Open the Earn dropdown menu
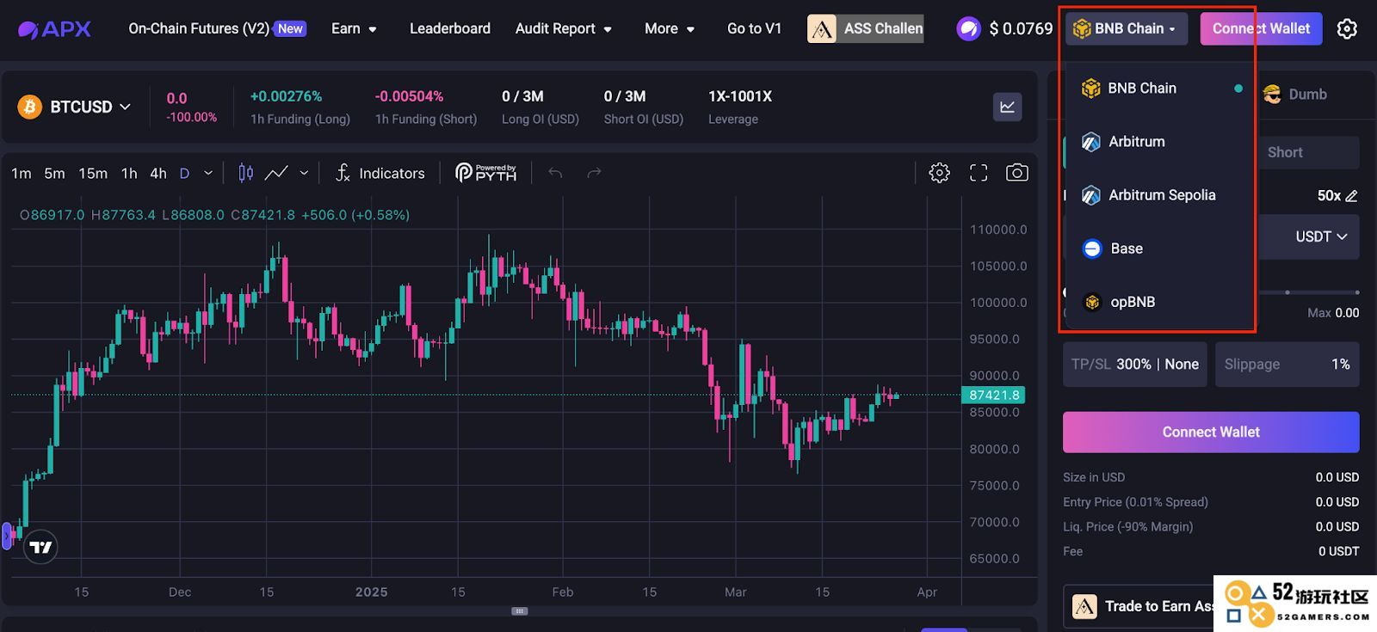 coord(354,28)
